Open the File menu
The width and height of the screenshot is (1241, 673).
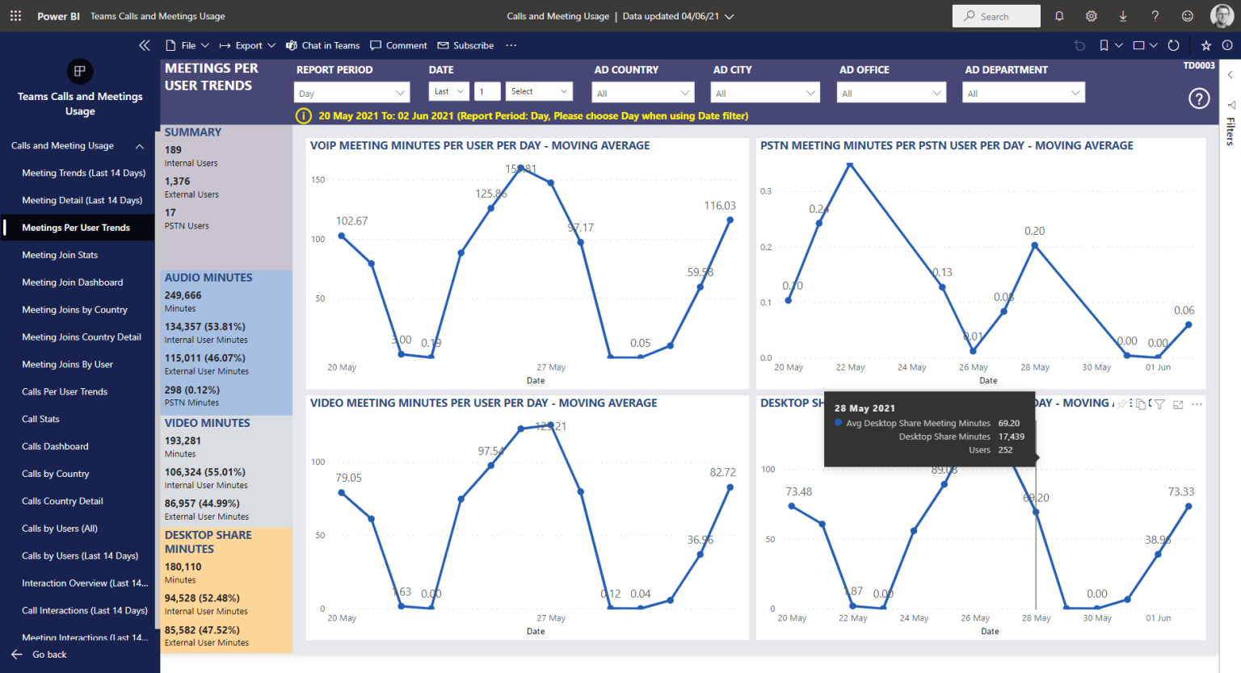187,45
